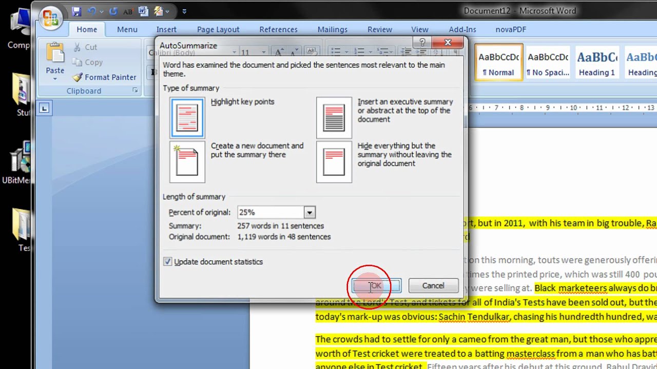
Task: Click the Paste clipboard icon
Action: click(55, 52)
